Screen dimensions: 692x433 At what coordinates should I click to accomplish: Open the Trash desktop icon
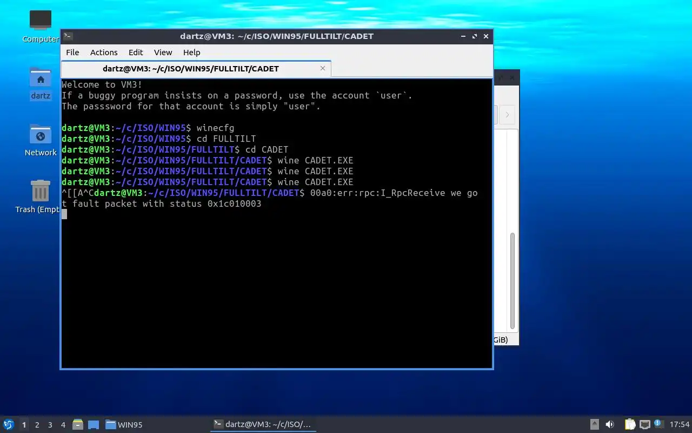(41, 196)
